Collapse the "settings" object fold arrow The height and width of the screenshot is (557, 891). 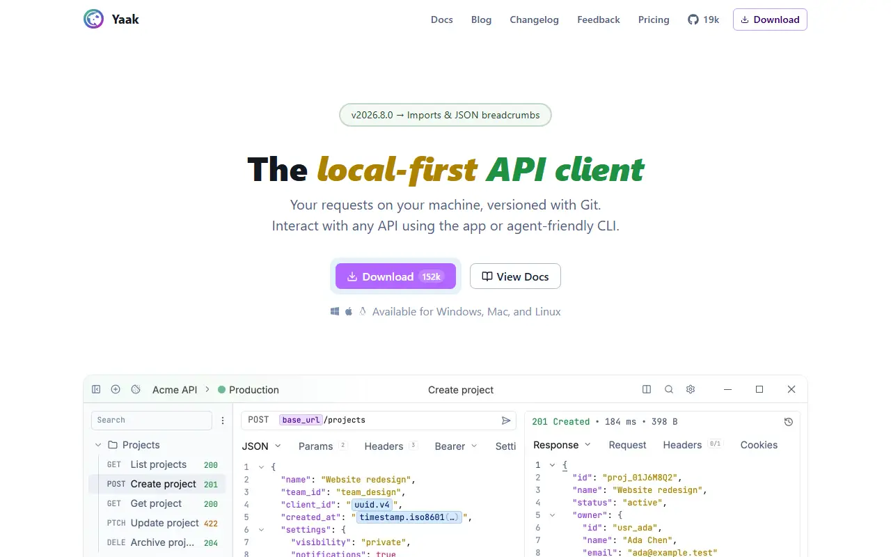[262, 530]
